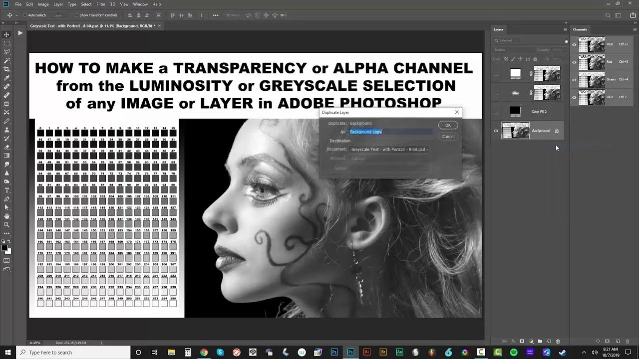
Task: Select the Rectangular Marquee tool
Action: pyautogui.click(x=7, y=43)
